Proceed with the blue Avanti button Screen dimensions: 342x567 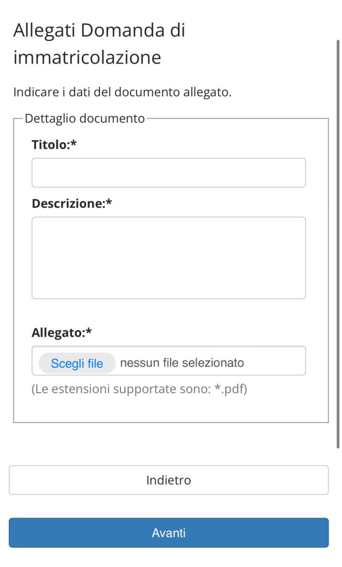[x=169, y=533]
